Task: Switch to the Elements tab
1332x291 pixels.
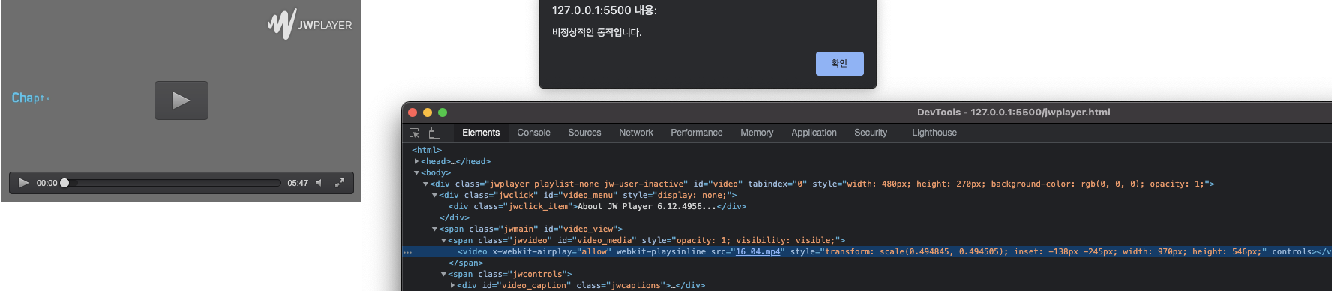Action: tap(481, 133)
